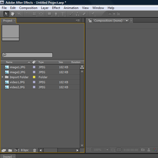Image resolution: width=158 pixels, height=158 pixels.
Task: Select the Pan Behind tool
Action: pos(41,14)
